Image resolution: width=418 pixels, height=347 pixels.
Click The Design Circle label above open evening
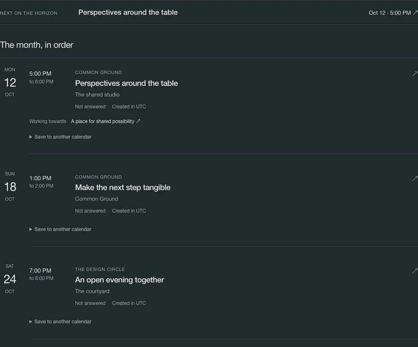pos(100,269)
